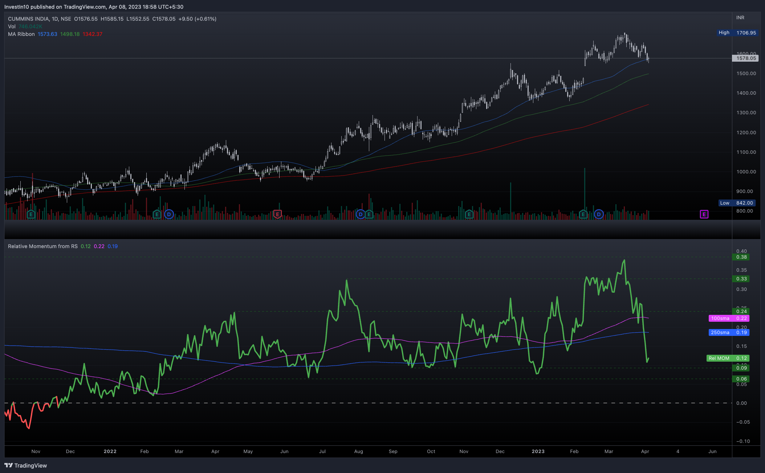Click the green 0.38 level label
The image size is (765, 473).
pyautogui.click(x=741, y=257)
